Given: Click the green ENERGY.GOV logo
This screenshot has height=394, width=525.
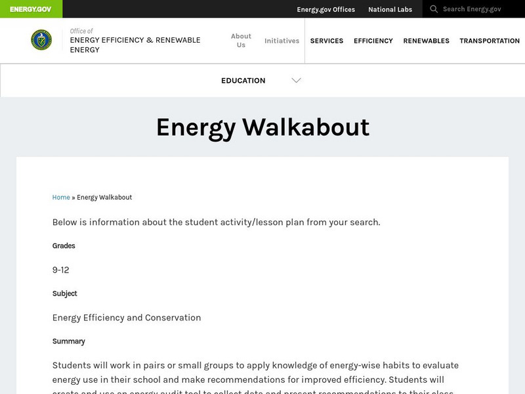Looking at the screenshot, I should pyautogui.click(x=29, y=9).
